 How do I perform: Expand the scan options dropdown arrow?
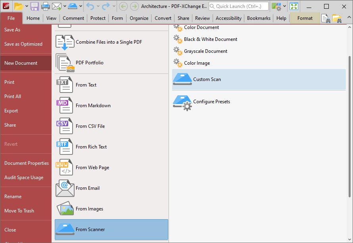pos(81,6)
